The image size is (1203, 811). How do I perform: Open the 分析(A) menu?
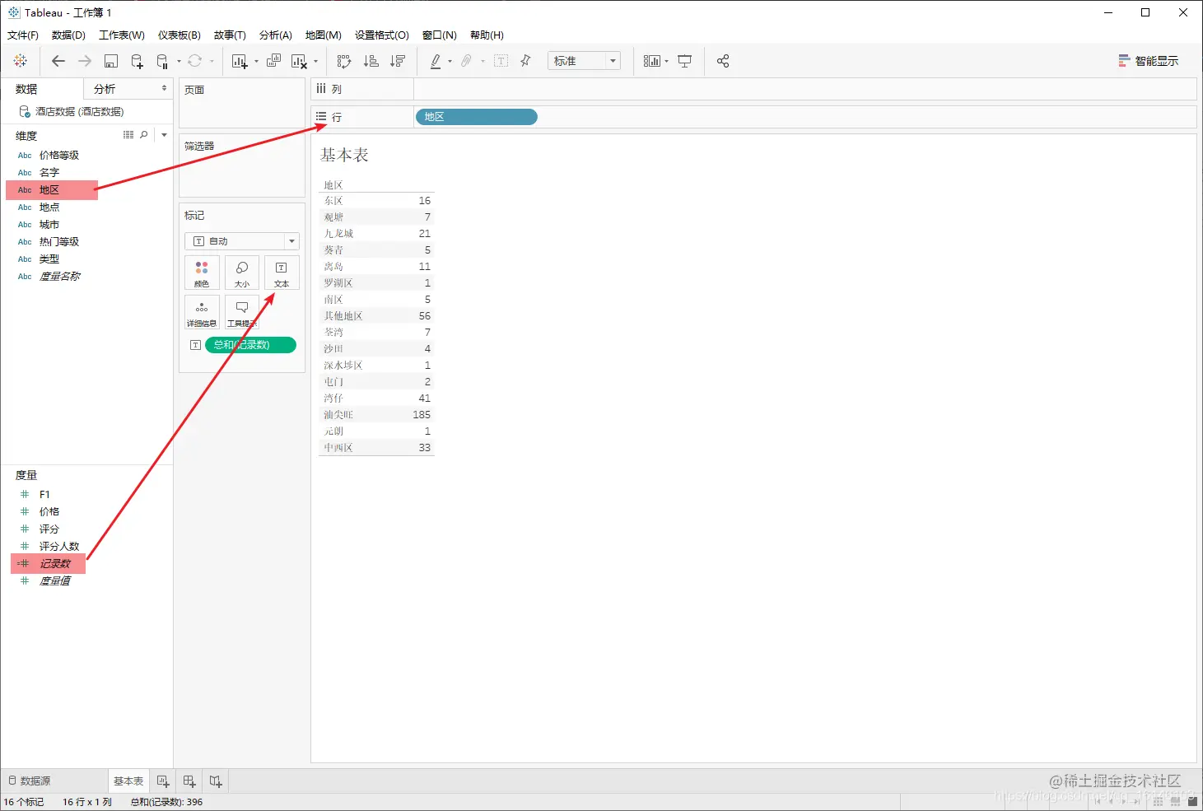276,35
